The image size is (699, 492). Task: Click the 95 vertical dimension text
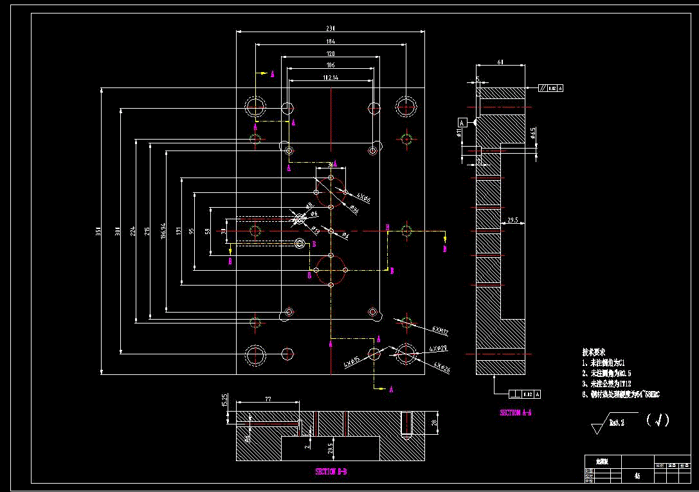coord(191,231)
